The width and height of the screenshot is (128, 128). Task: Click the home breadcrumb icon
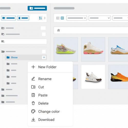pos(59,30)
